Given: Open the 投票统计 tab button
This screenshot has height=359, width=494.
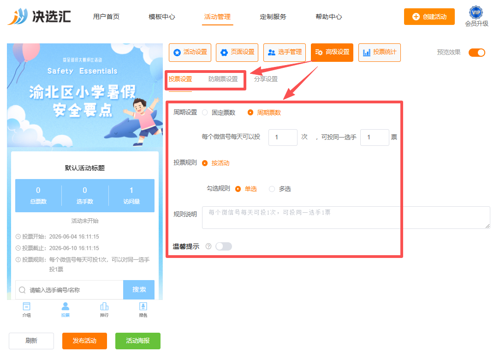Looking at the screenshot, I should 379,52.
